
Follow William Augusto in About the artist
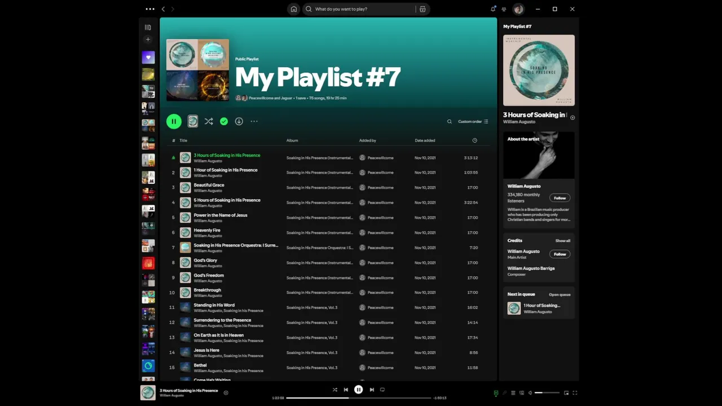pos(560,198)
